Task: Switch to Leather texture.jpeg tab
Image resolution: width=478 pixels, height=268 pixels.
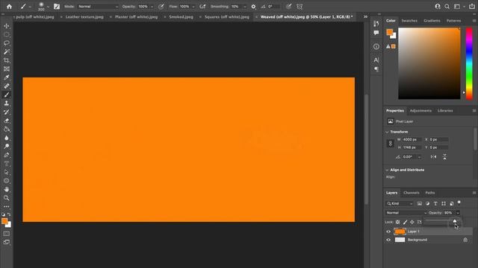Action: 84,17
